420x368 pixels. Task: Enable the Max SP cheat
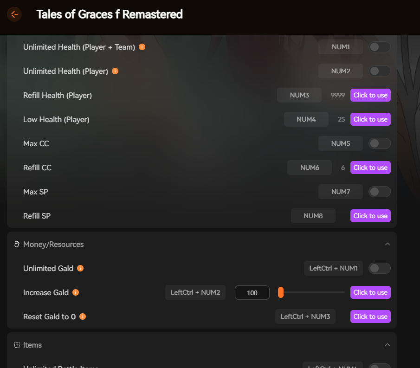(379, 192)
